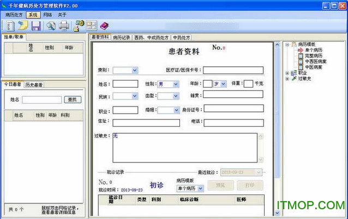Click the 体重 input box

click(248, 84)
